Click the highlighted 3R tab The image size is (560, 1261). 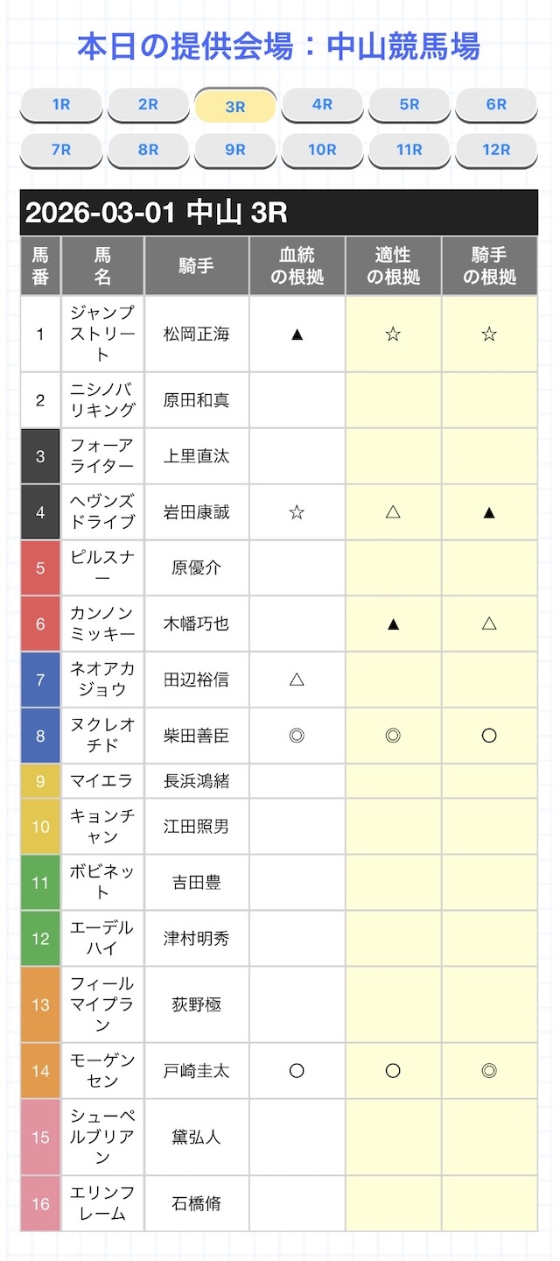235,107
